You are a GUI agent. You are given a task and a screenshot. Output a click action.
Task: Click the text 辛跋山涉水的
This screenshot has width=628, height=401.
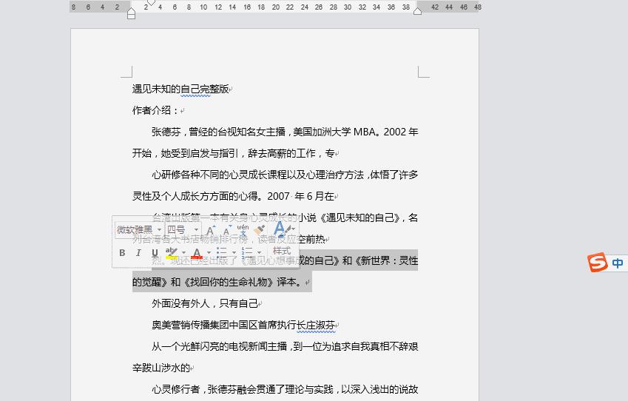161,368
